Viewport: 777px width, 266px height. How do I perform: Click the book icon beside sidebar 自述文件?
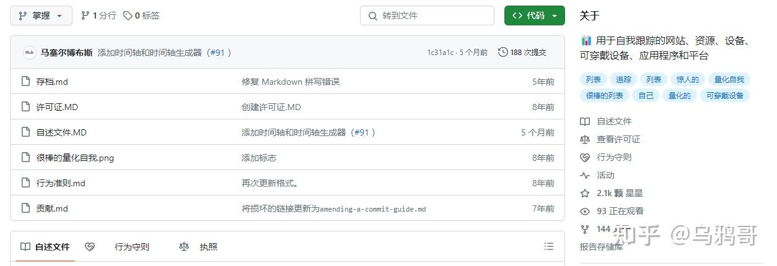pos(585,121)
